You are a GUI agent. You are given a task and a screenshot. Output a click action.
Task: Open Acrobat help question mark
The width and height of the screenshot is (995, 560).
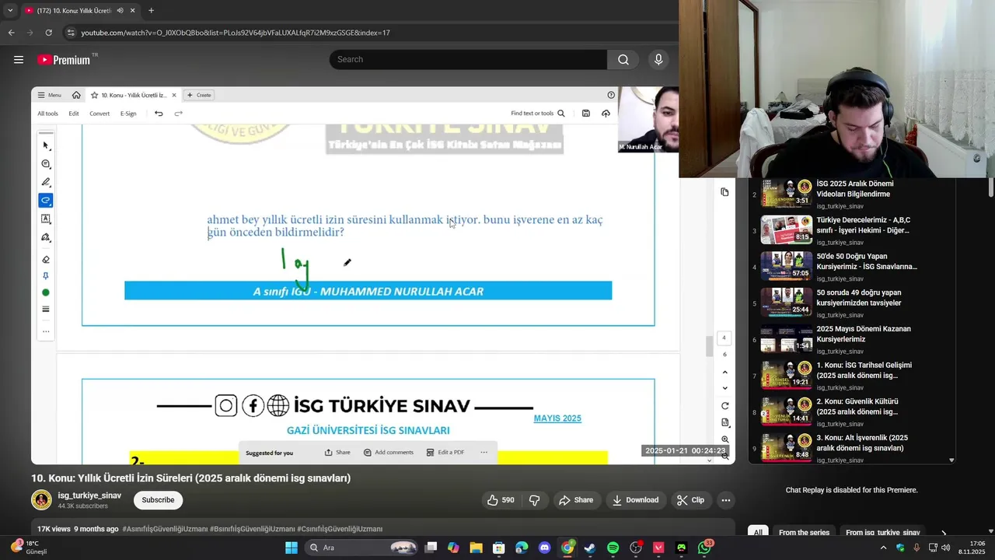coord(611,95)
